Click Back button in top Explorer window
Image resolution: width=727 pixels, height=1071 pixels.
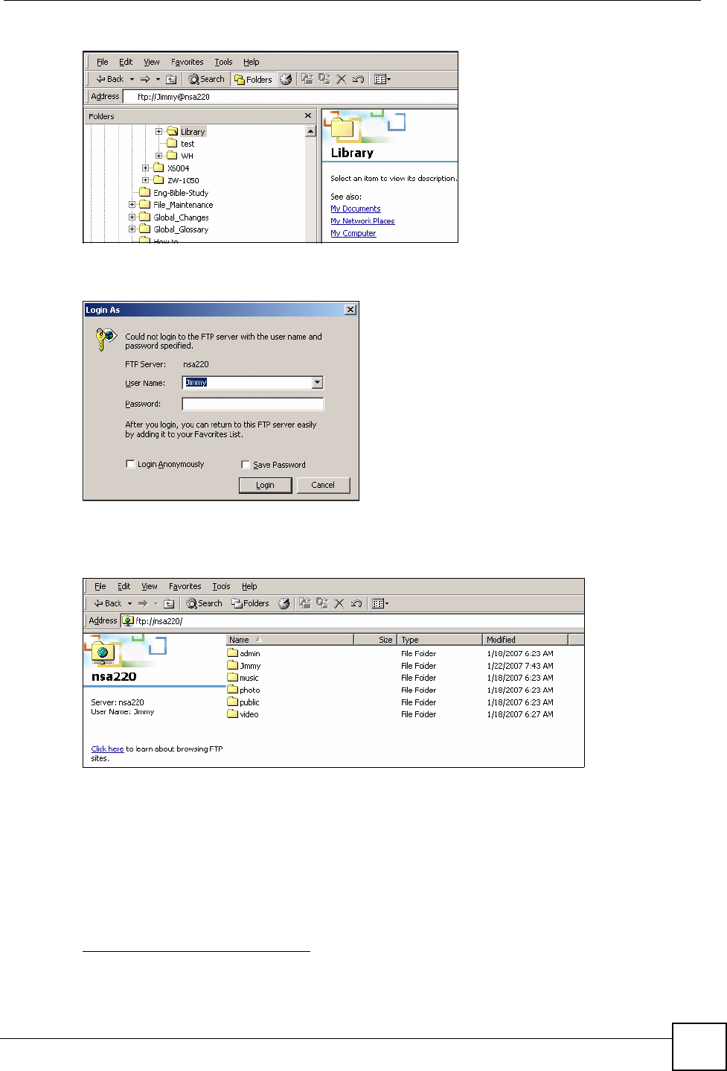(109, 79)
